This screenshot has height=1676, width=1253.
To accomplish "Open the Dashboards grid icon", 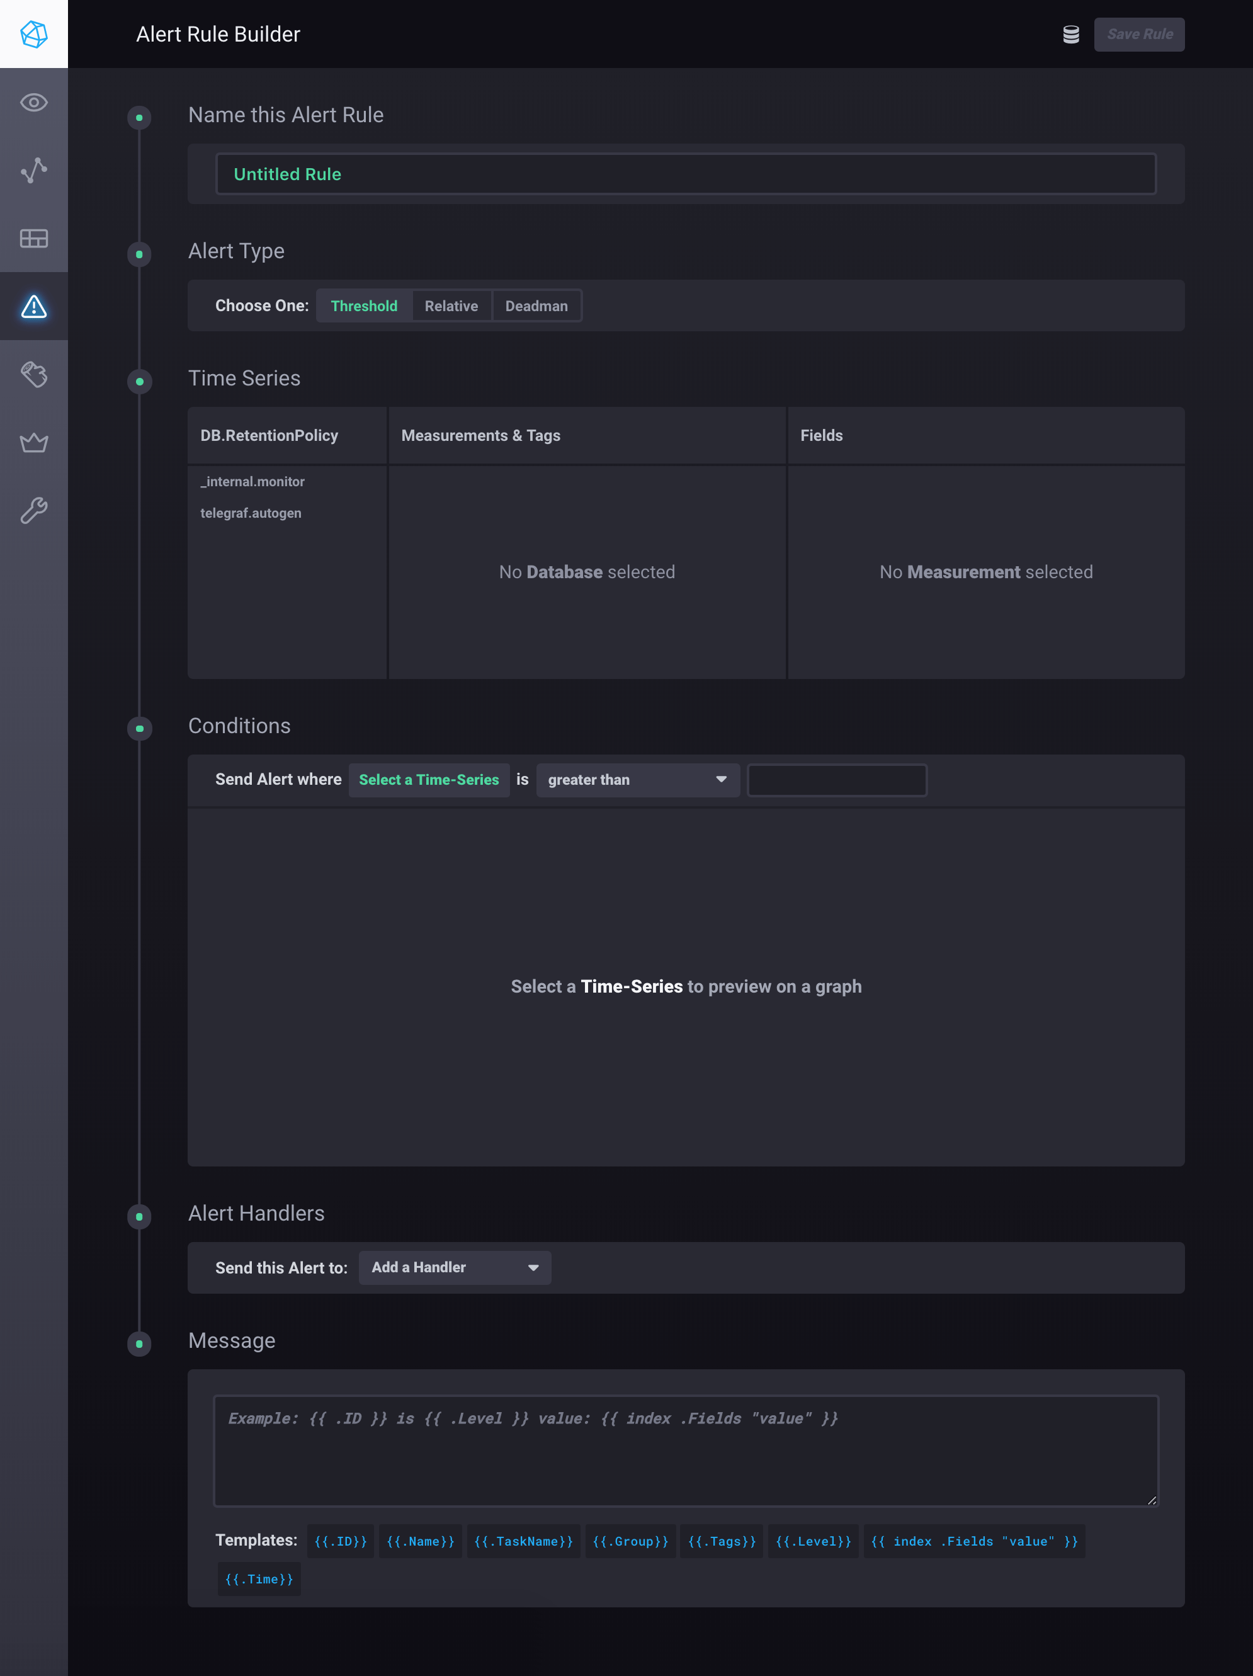I will pyautogui.click(x=33, y=239).
